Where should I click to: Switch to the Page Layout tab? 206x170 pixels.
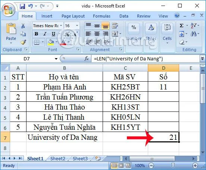tap(73, 16)
